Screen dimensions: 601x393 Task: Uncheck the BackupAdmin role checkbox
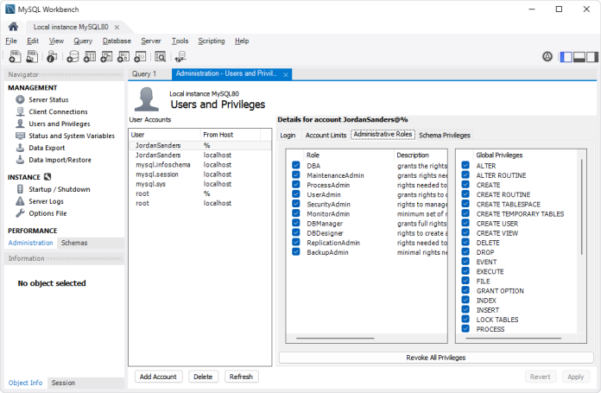pos(296,253)
